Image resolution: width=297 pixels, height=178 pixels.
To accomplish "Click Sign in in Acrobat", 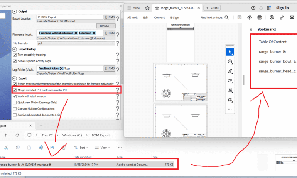I will click(x=282, y=8).
